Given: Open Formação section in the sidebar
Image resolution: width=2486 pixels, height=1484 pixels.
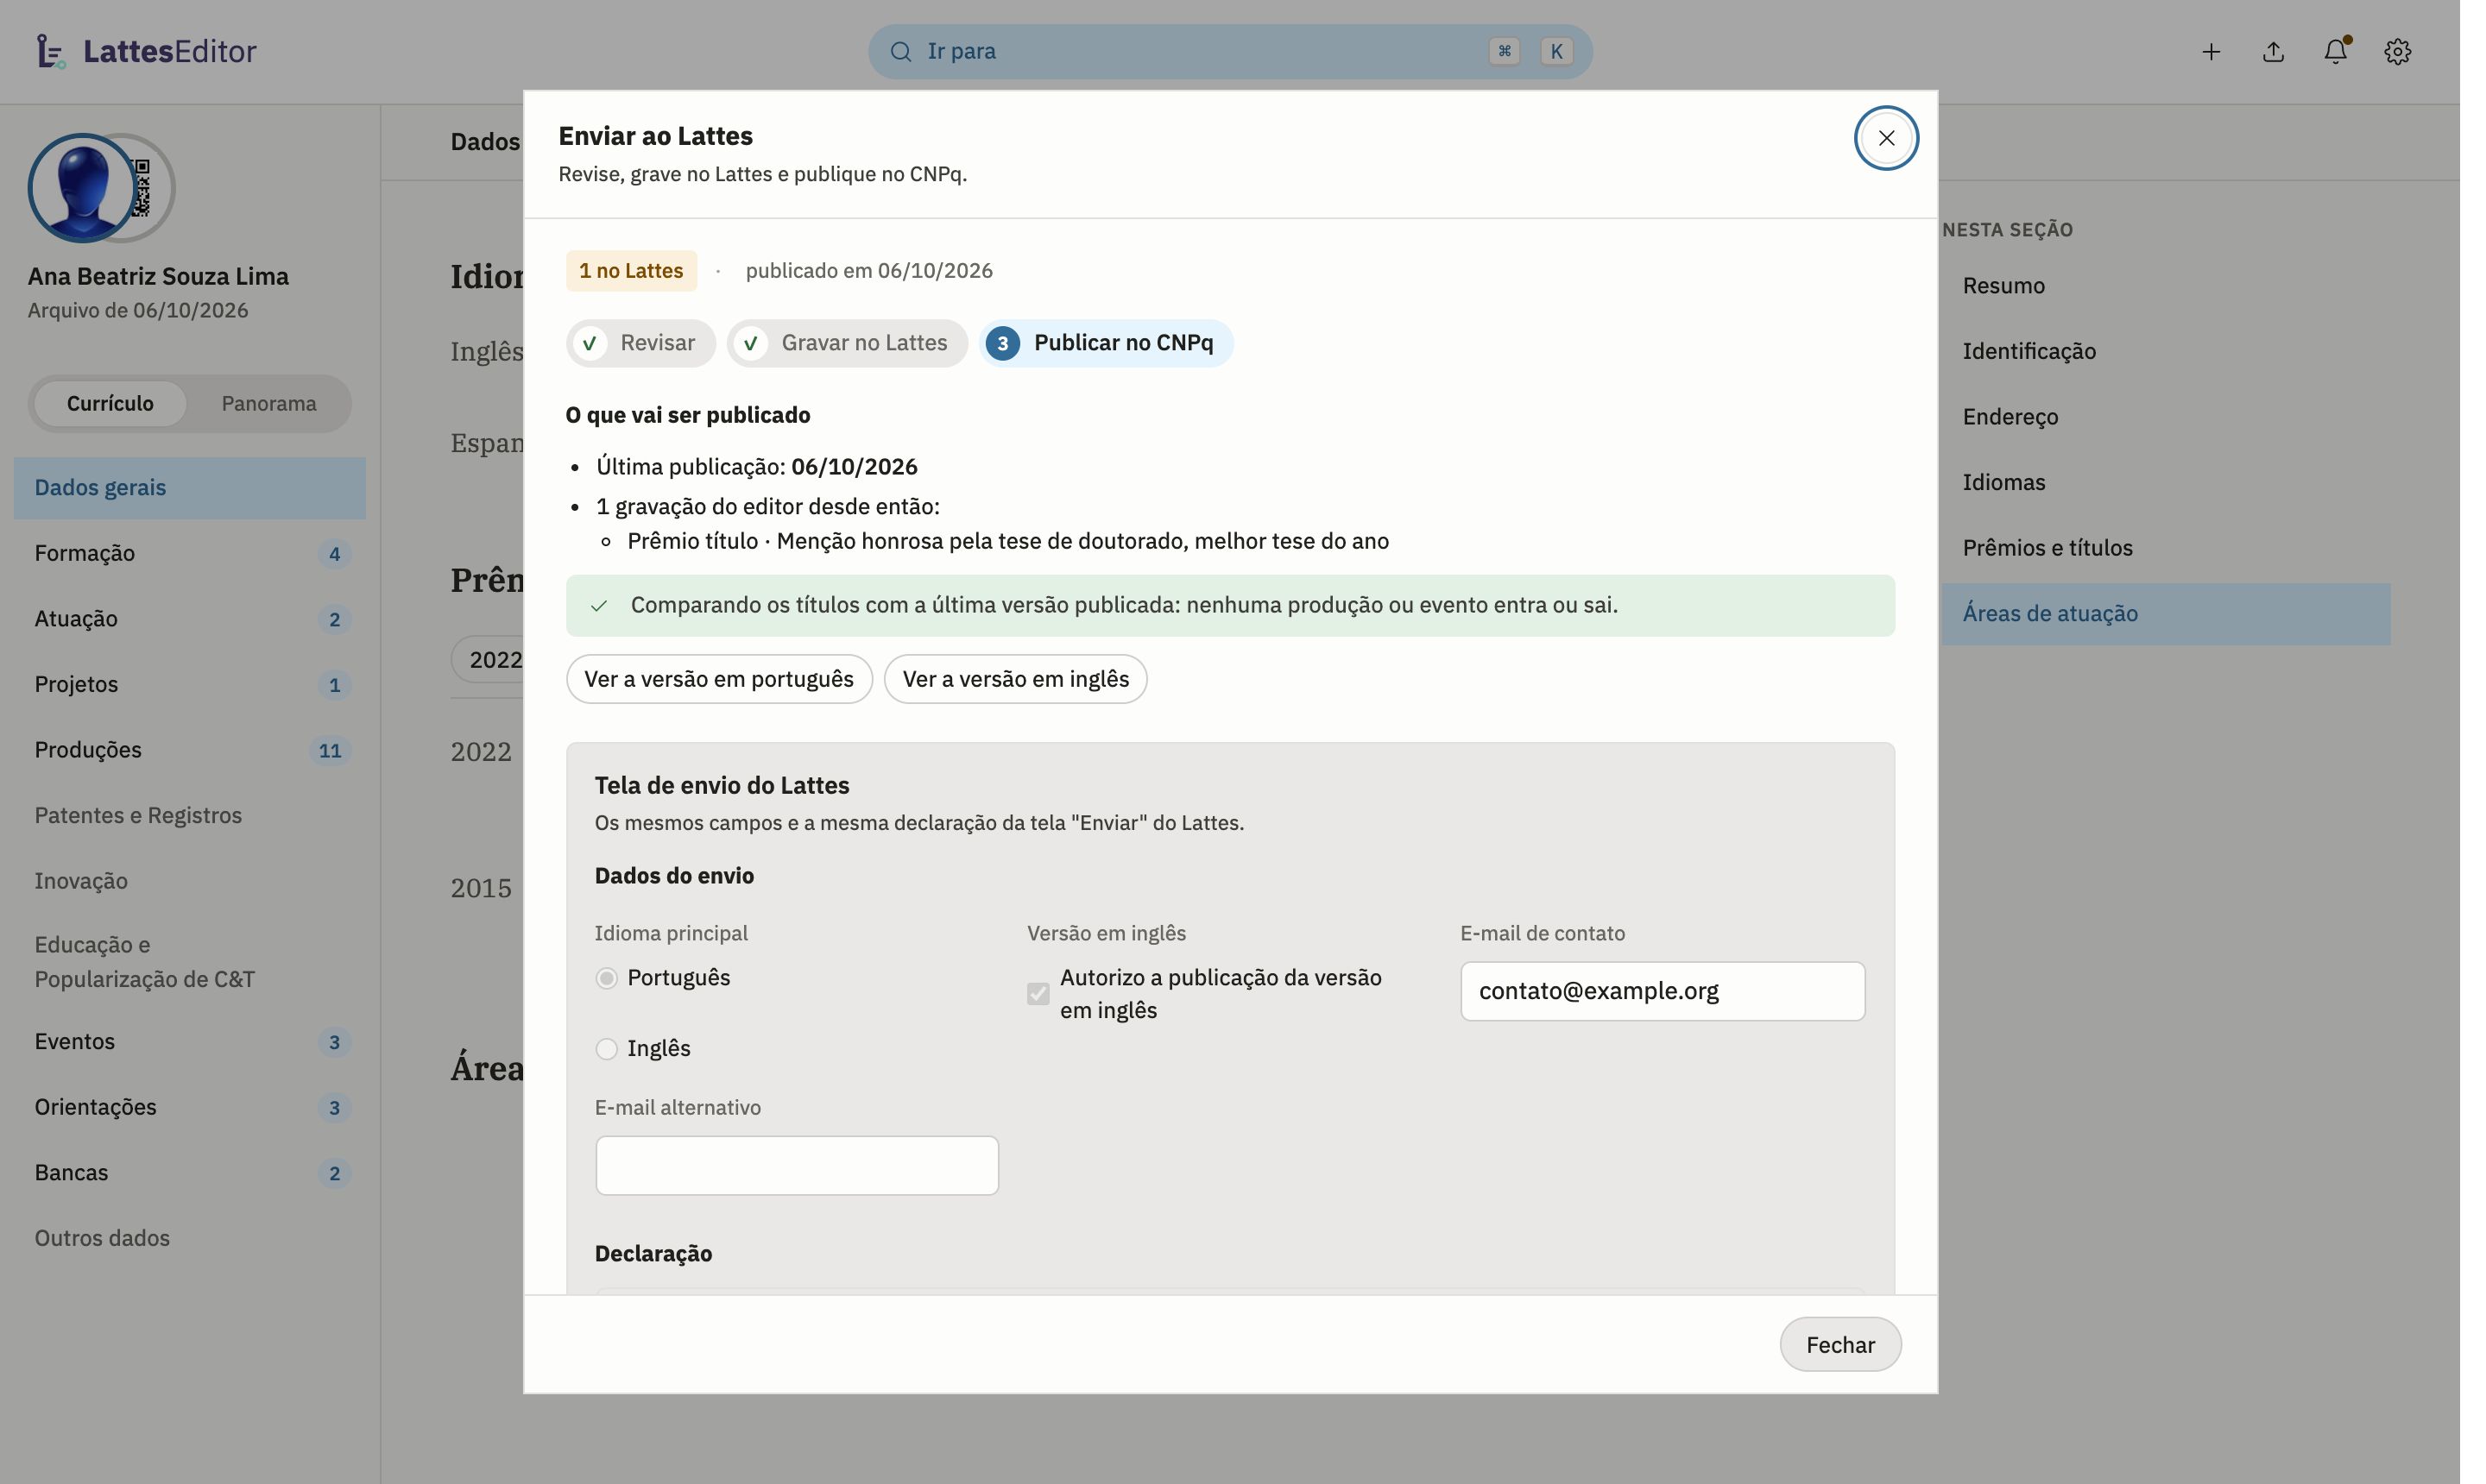Looking at the screenshot, I should pyautogui.click(x=190, y=553).
